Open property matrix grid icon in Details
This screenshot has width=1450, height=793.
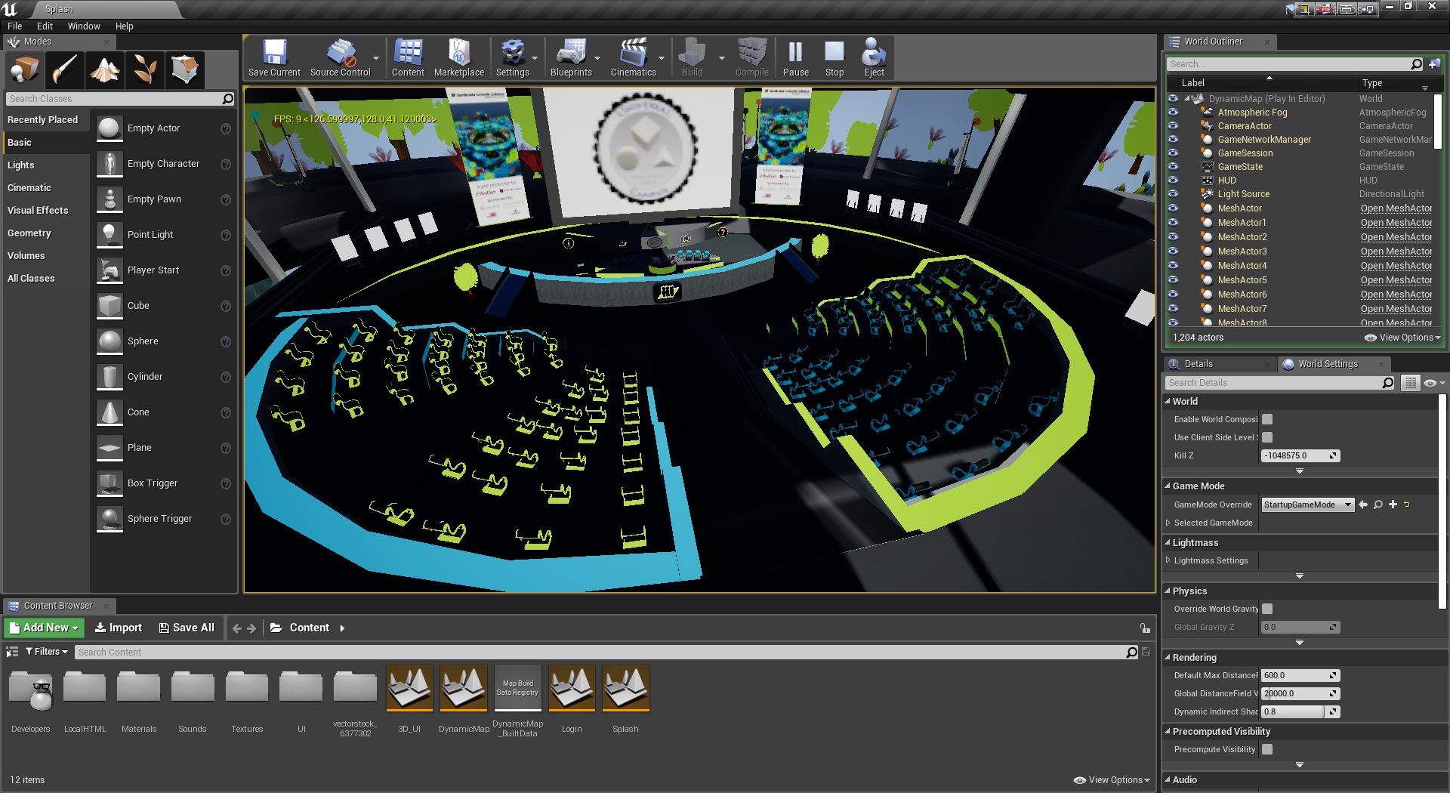point(1410,383)
